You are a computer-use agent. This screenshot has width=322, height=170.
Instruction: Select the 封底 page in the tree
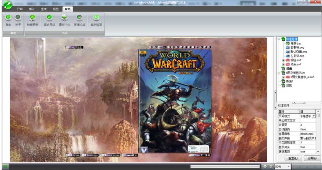coord(289,85)
